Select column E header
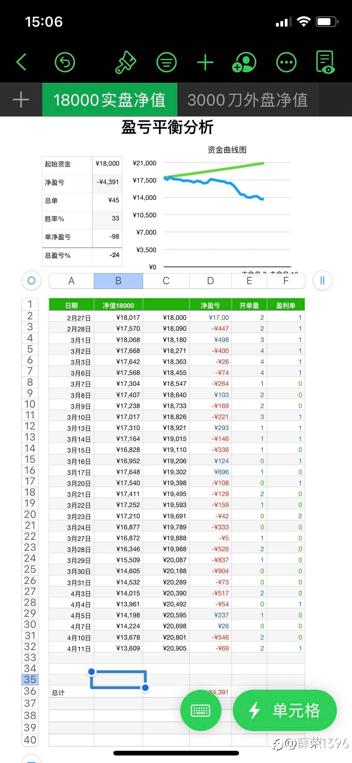This screenshot has height=763, width=352. (249, 281)
